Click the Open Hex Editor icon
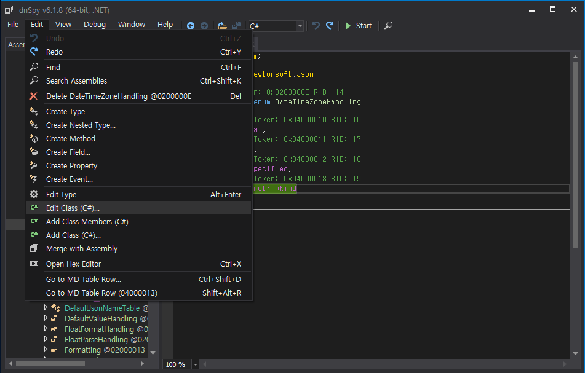The image size is (585, 373). coord(34,264)
